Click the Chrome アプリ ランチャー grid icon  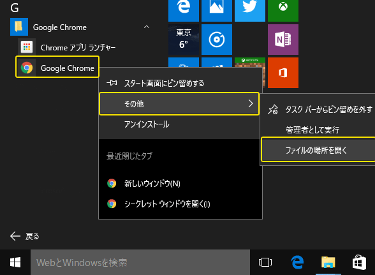pyautogui.click(x=27, y=47)
